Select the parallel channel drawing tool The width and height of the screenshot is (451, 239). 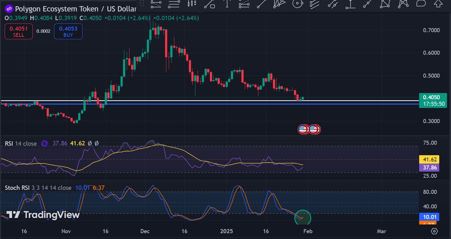(314, 4)
